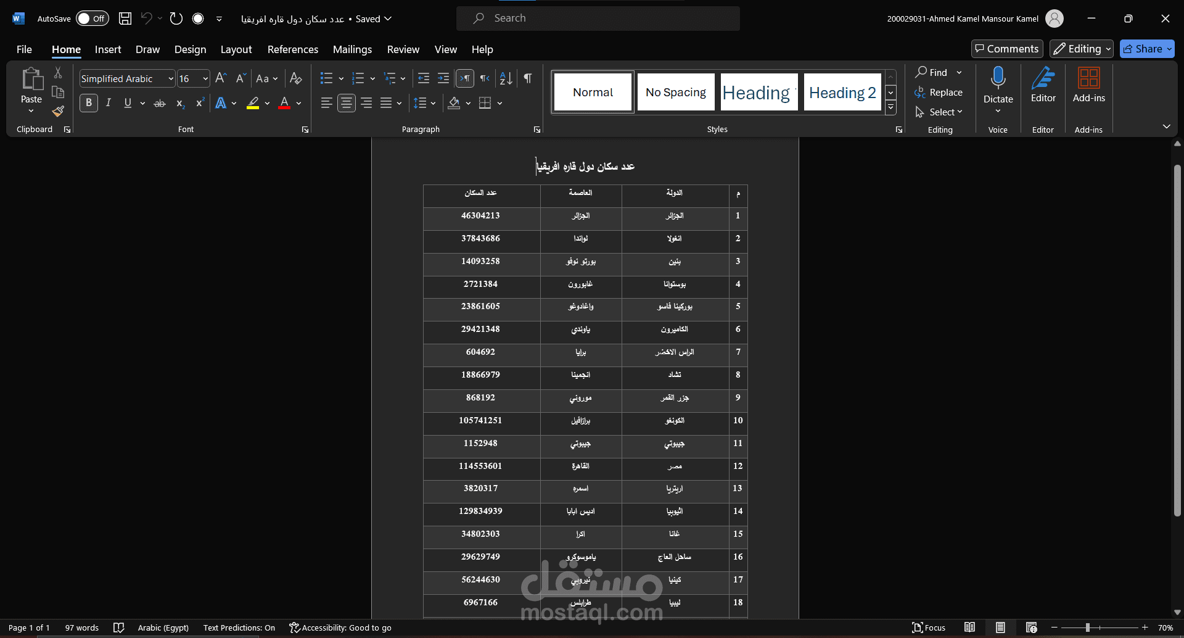Toggle Print Layout view in status bar

pos(1000,628)
